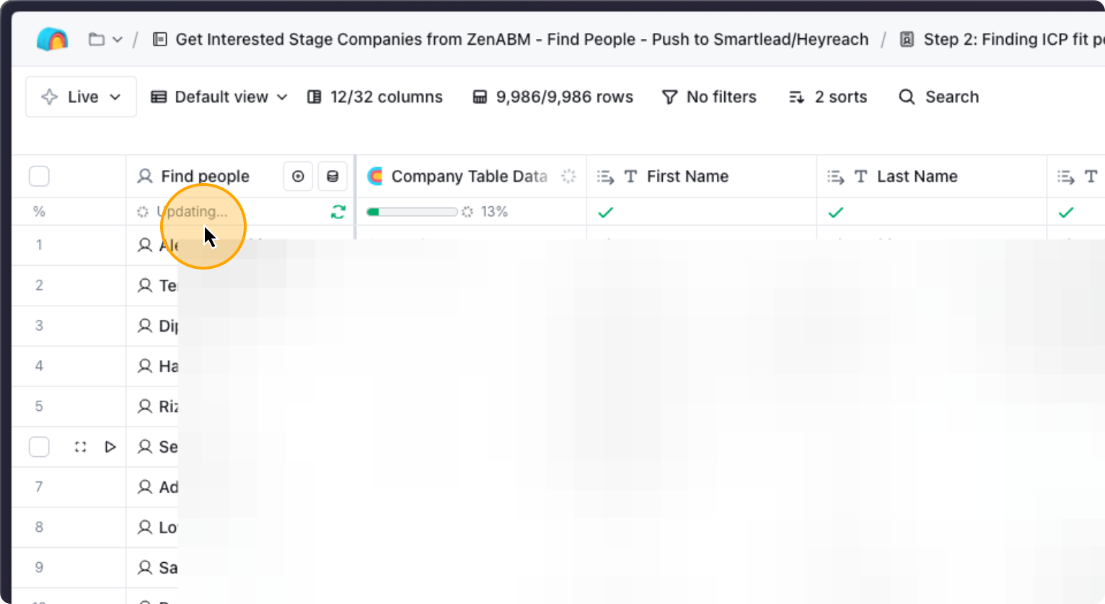Click the 13% progress bar
Image resolution: width=1105 pixels, height=604 pixels.
click(x=412, y=212)
